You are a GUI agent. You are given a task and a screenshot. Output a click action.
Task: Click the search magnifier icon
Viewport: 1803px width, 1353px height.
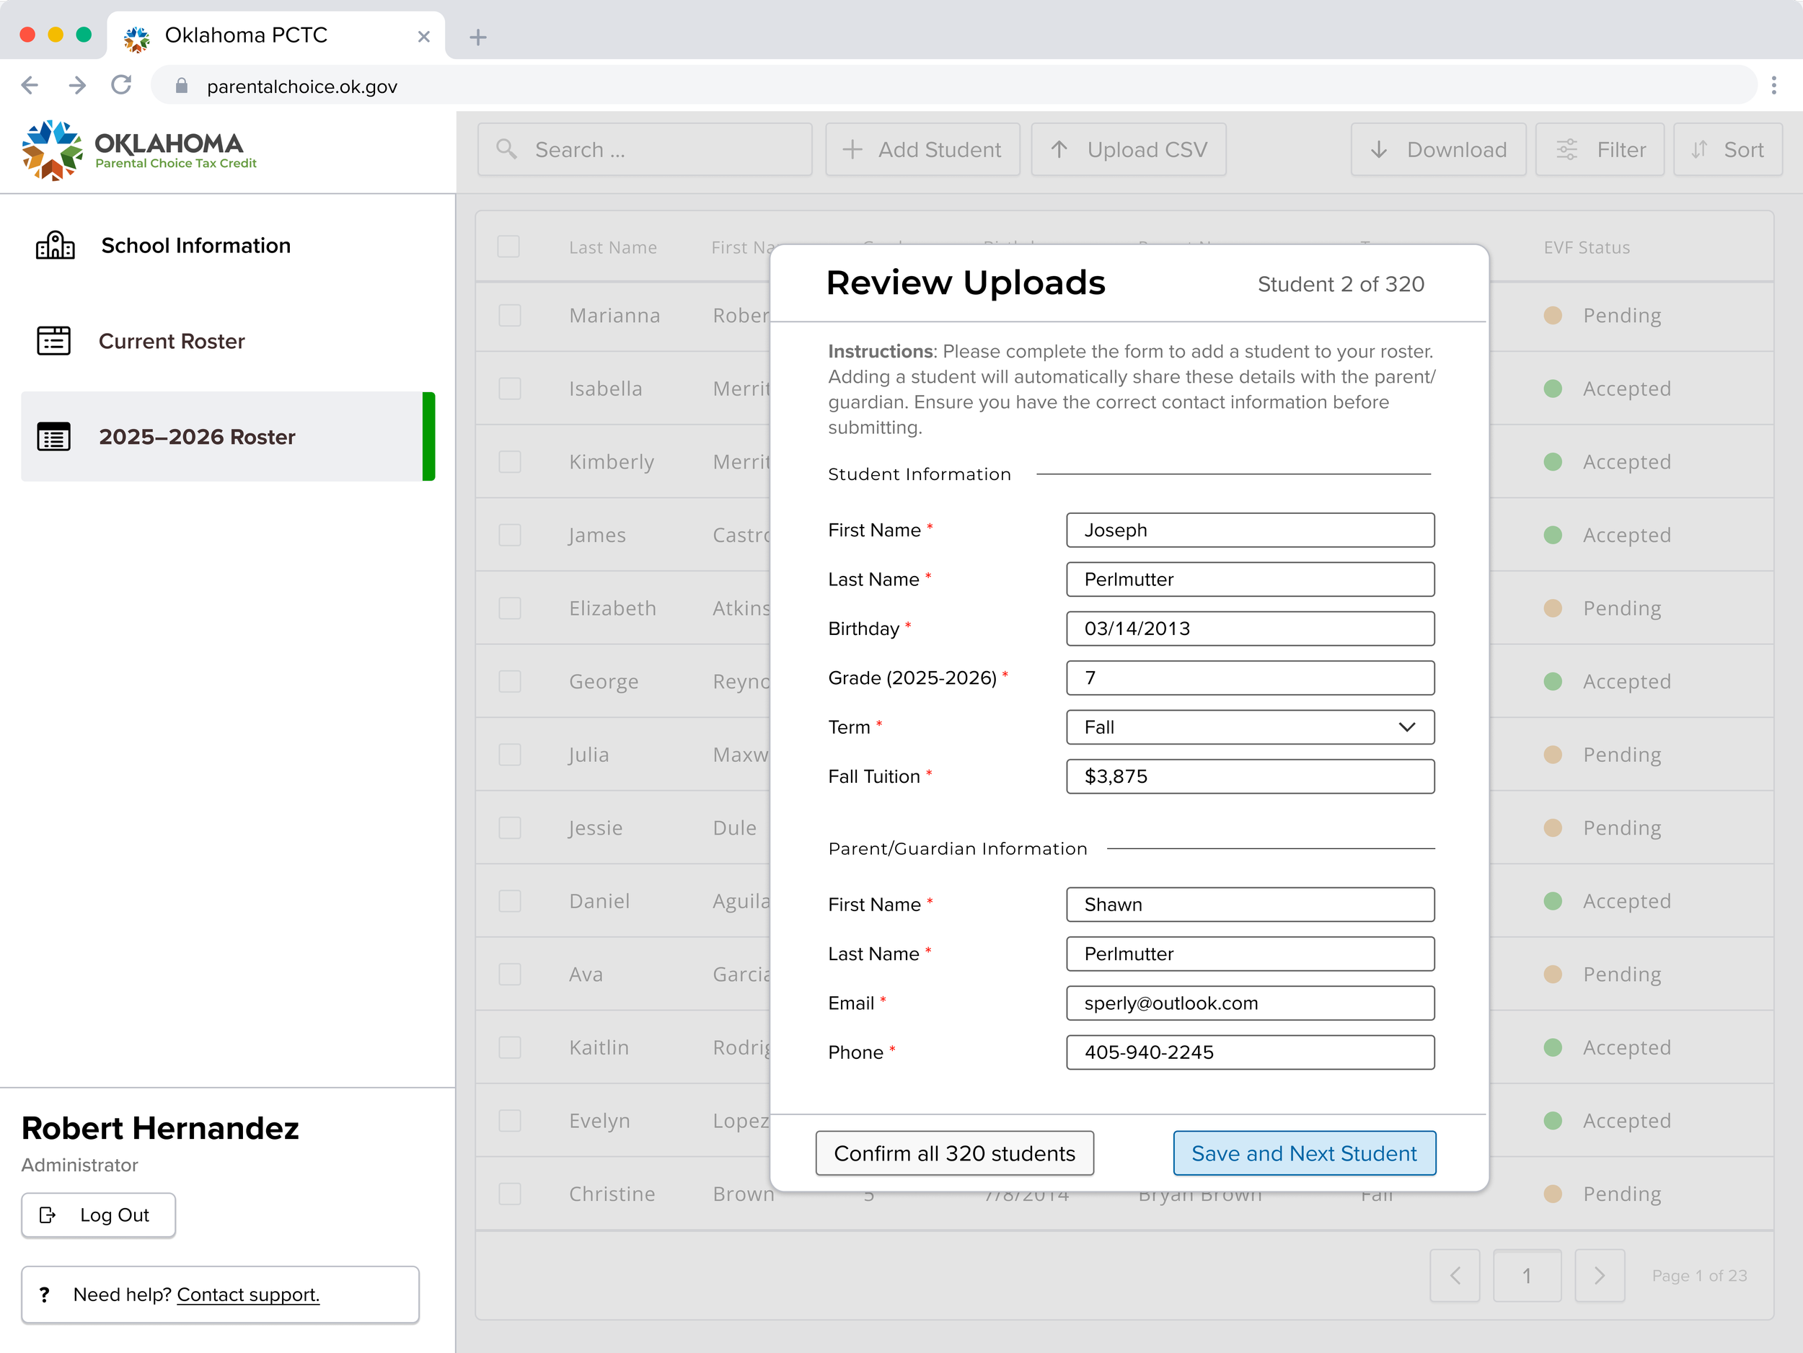point(506,149)
